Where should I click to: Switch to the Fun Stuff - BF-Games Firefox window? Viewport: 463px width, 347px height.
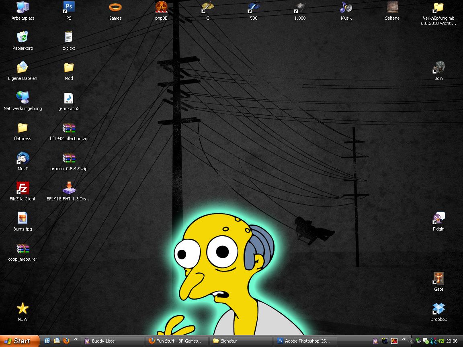coord(177,341)
